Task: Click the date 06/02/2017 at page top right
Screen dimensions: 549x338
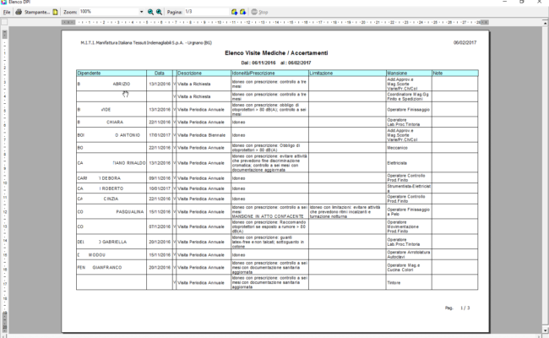Action: [x=465, y=43]
